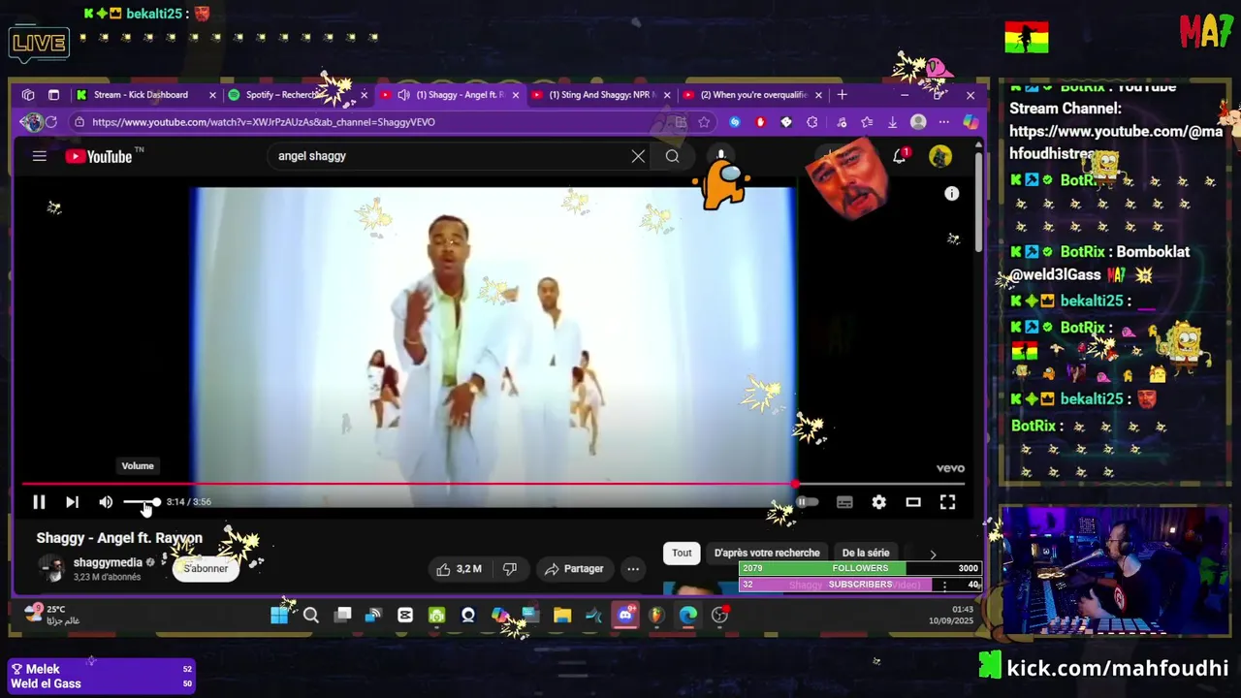Open YouTube player settings gear
This screenshot has height=698, width=1241.
coord(878,502)
